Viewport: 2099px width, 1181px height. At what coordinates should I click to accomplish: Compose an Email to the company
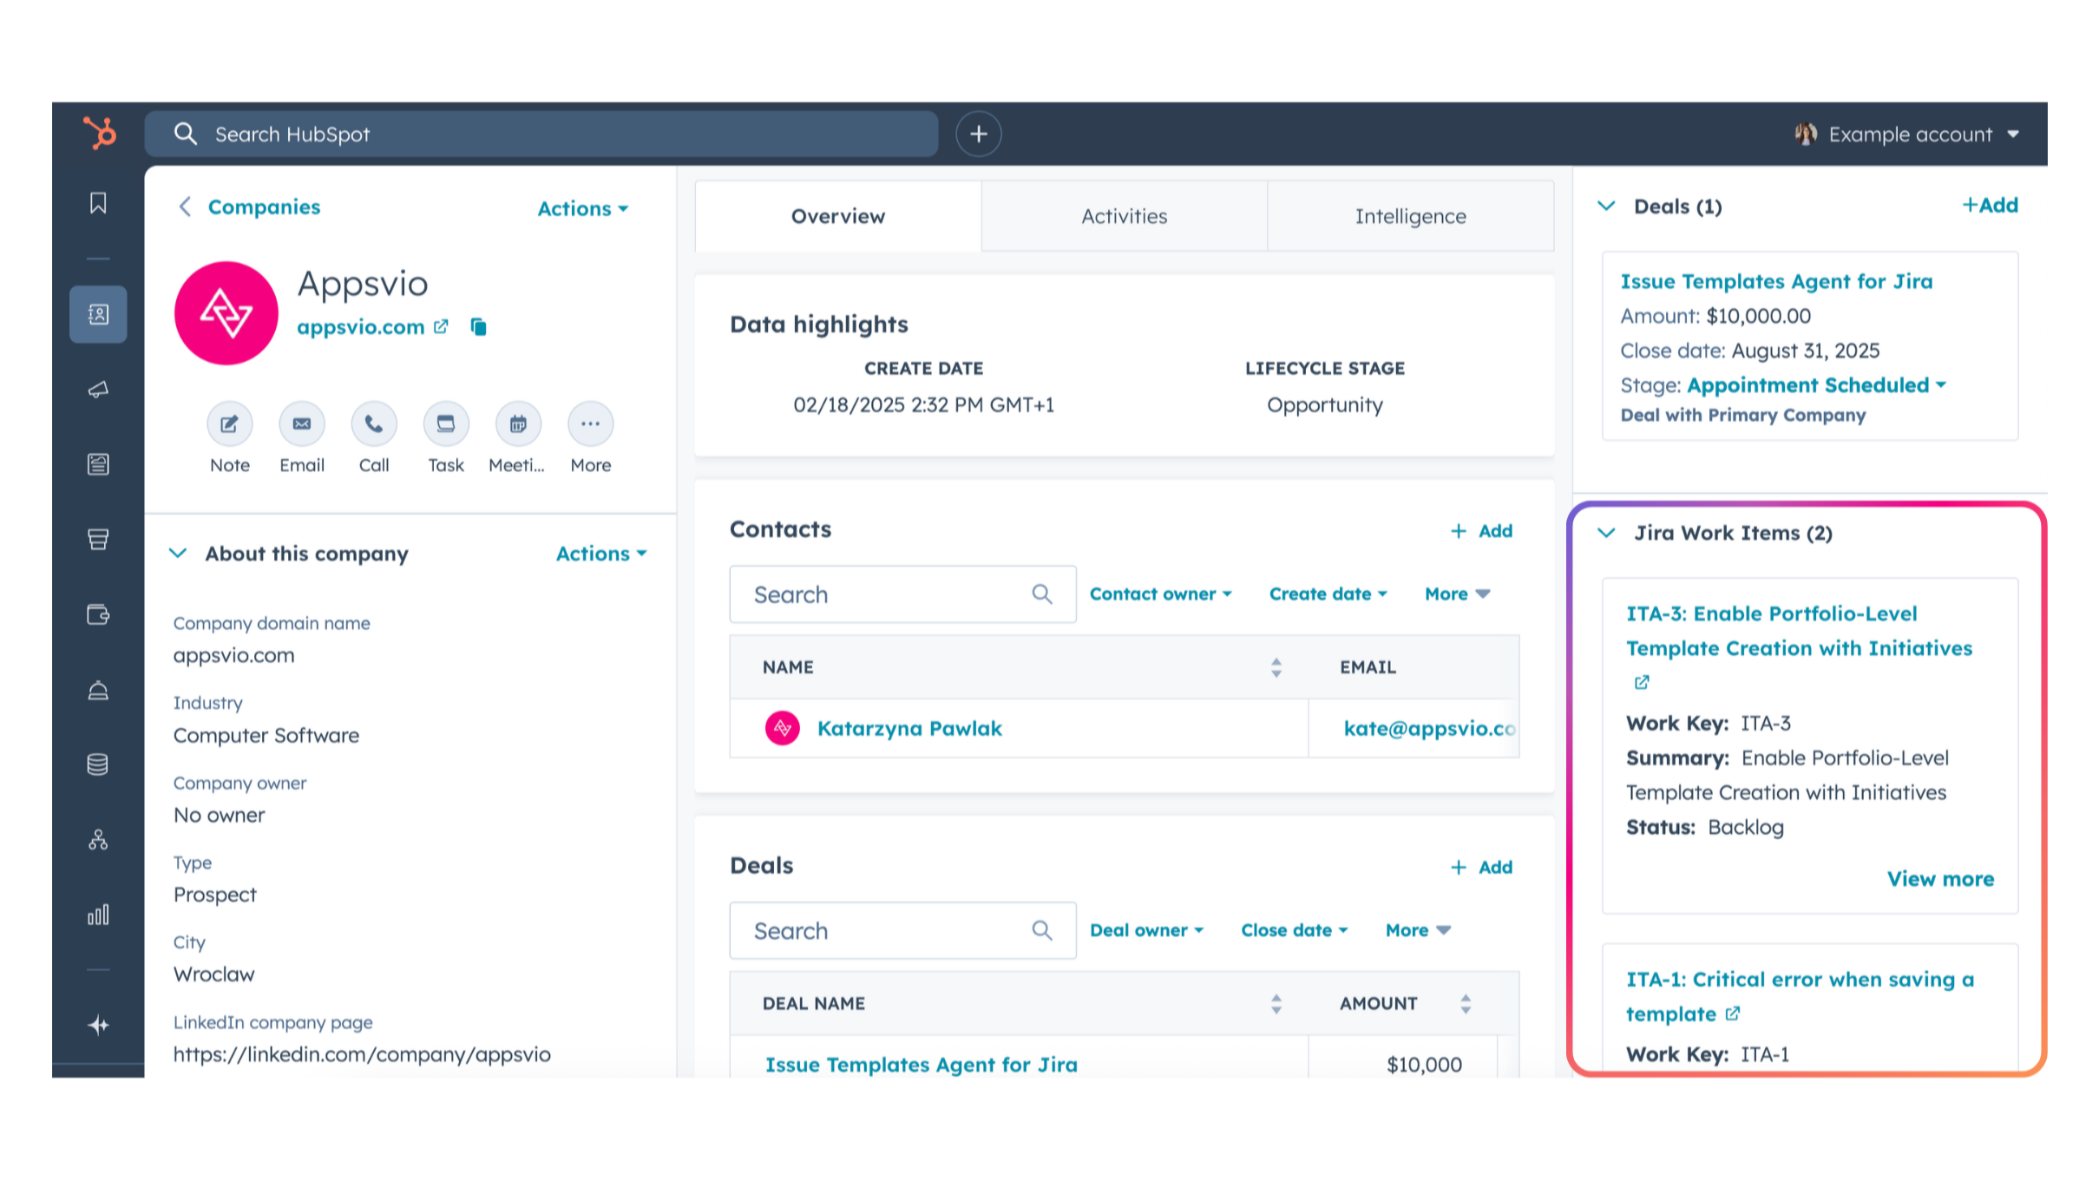[301, 424]
